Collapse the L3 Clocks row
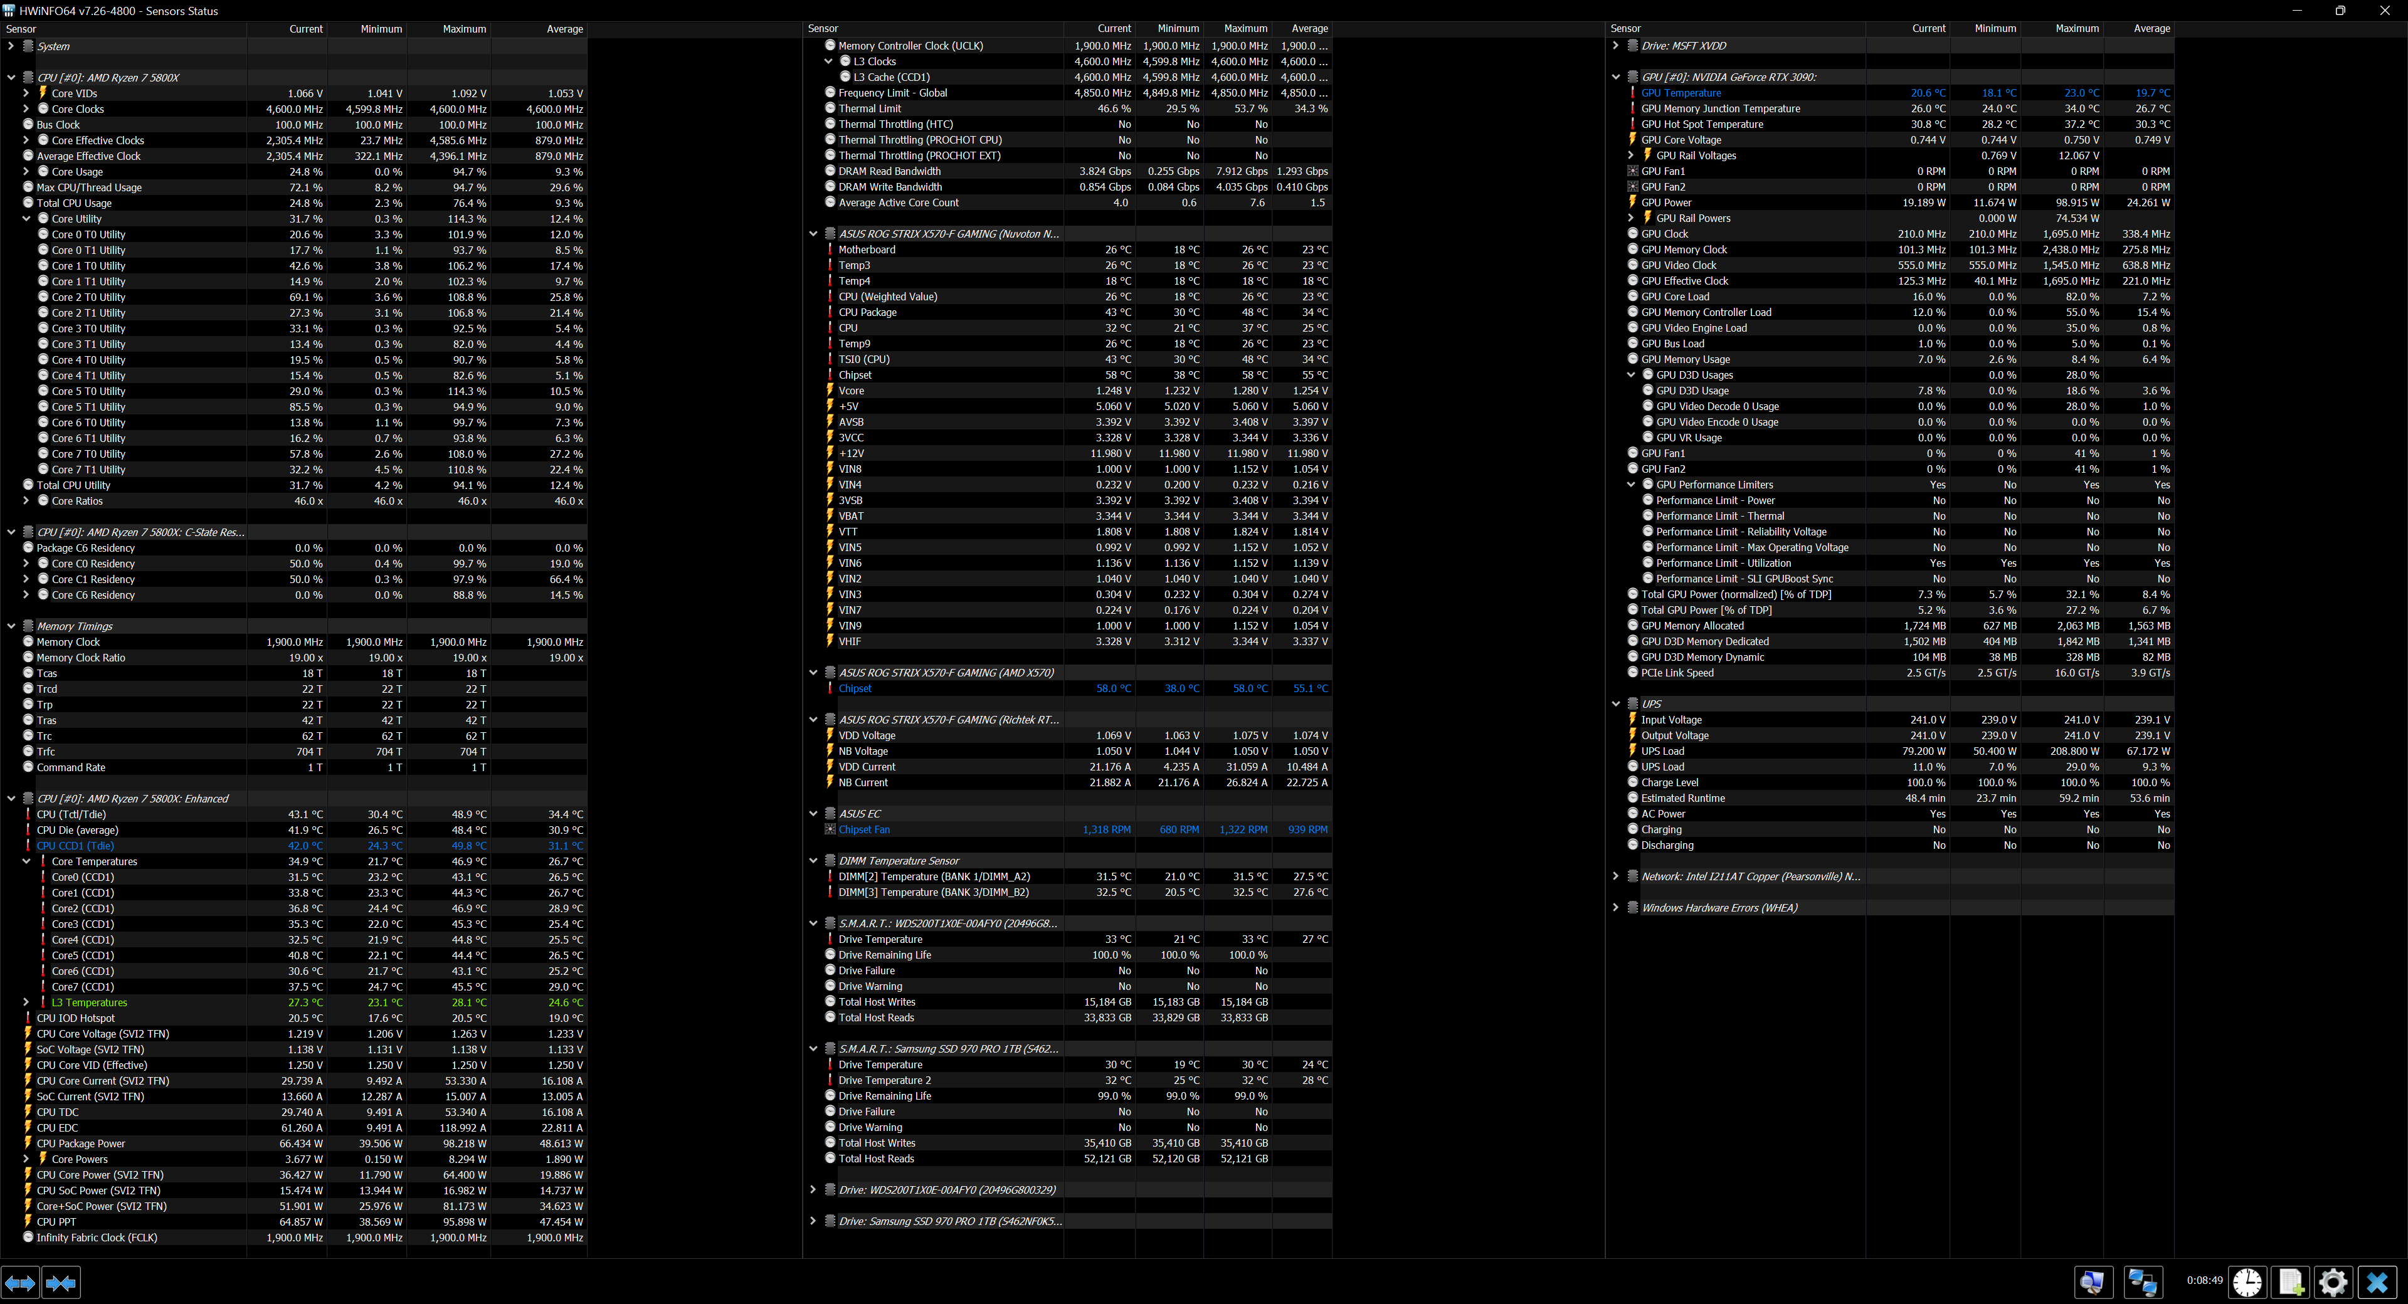This screenshot has width=2408, height=1304. tap(828, 61)
